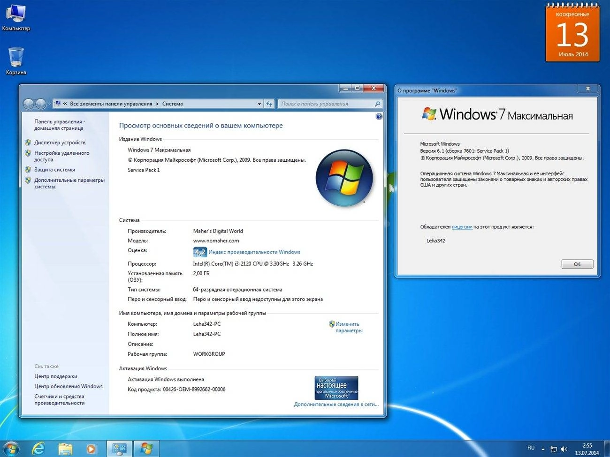Click the network tray icon
Viewport: 610px width, 457px height.
tap(554, 449)
